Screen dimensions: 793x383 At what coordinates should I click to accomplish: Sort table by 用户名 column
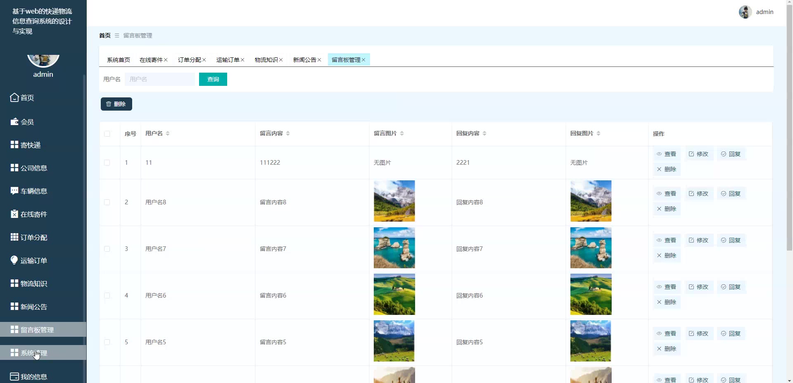[168, 133]
